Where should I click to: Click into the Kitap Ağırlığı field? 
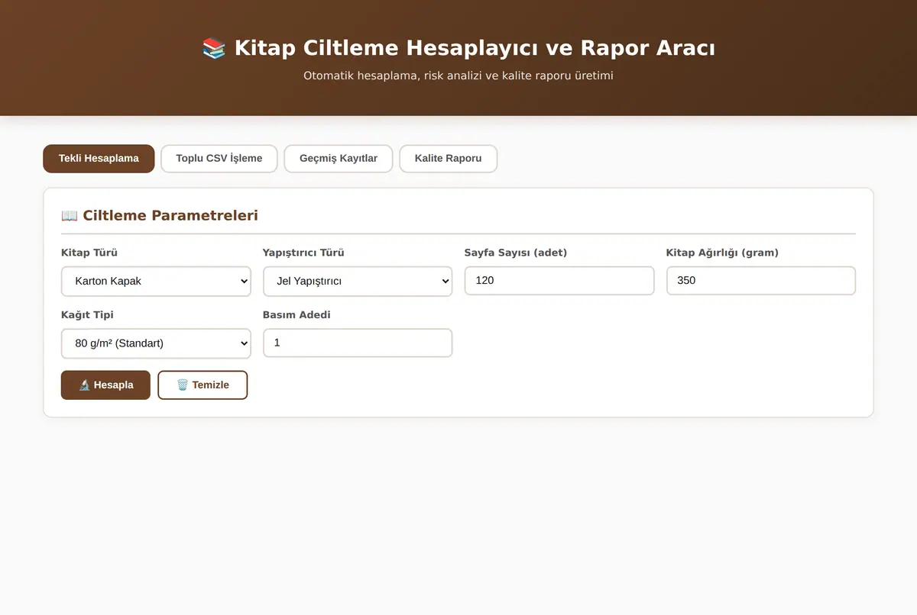click(x=761, y=281)
